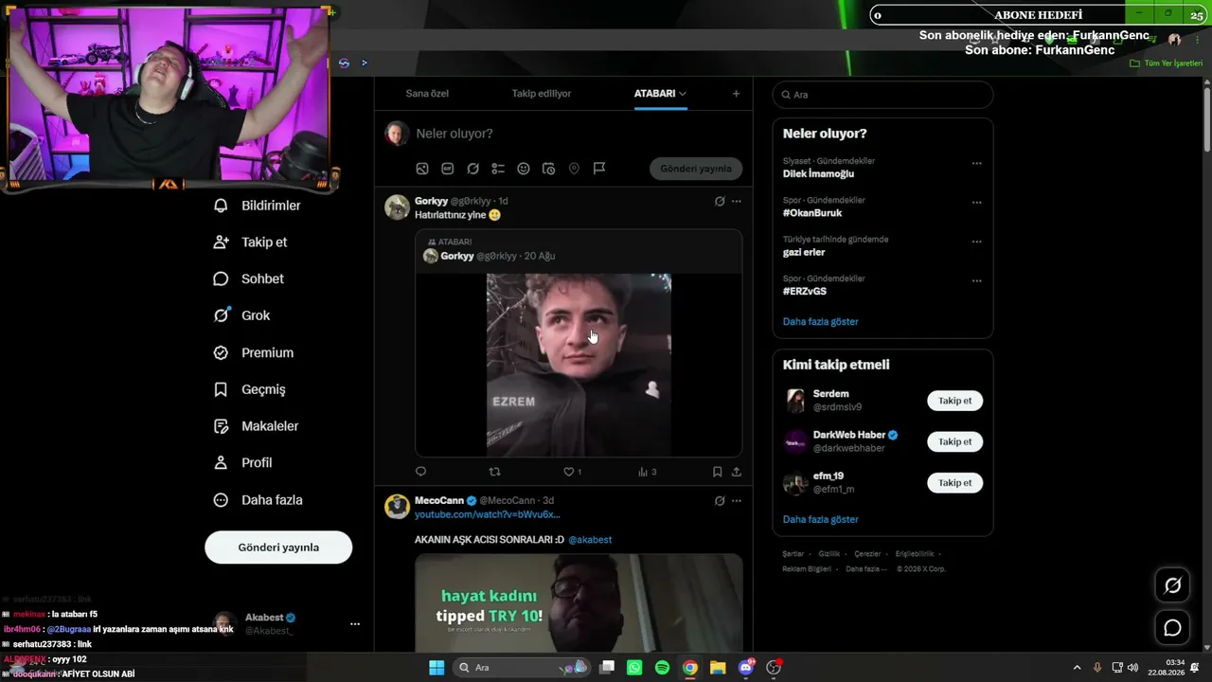Screen dimensions: 1212x682
Task: Follow Serdem with Takip et button
Action: coord(954,401)
